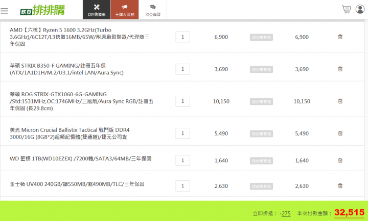Viewport: 368px width, 221px height.
Task: Open the DIY估價車 tab
Action: [97, 10]
